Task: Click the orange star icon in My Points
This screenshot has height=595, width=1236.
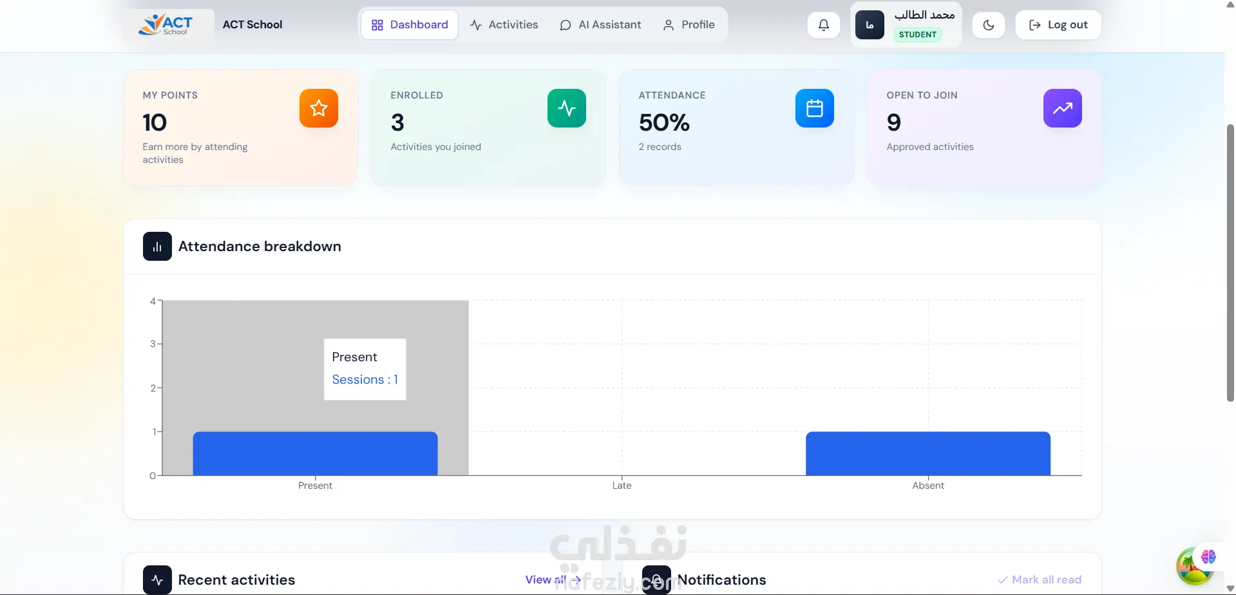Action: coord(319,108)
